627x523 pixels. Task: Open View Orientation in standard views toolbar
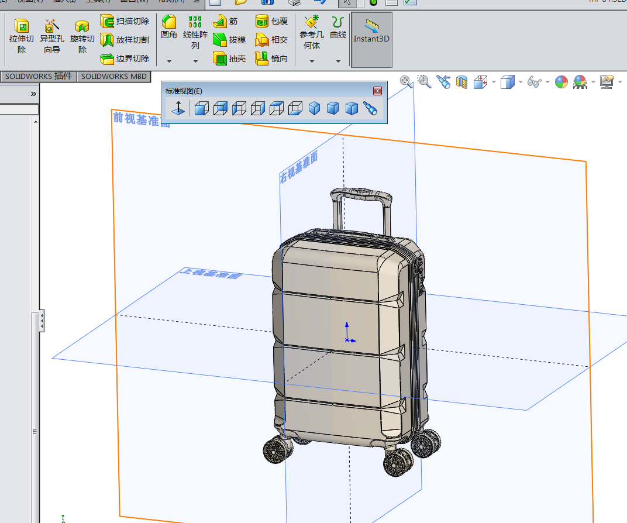point(370,108)
